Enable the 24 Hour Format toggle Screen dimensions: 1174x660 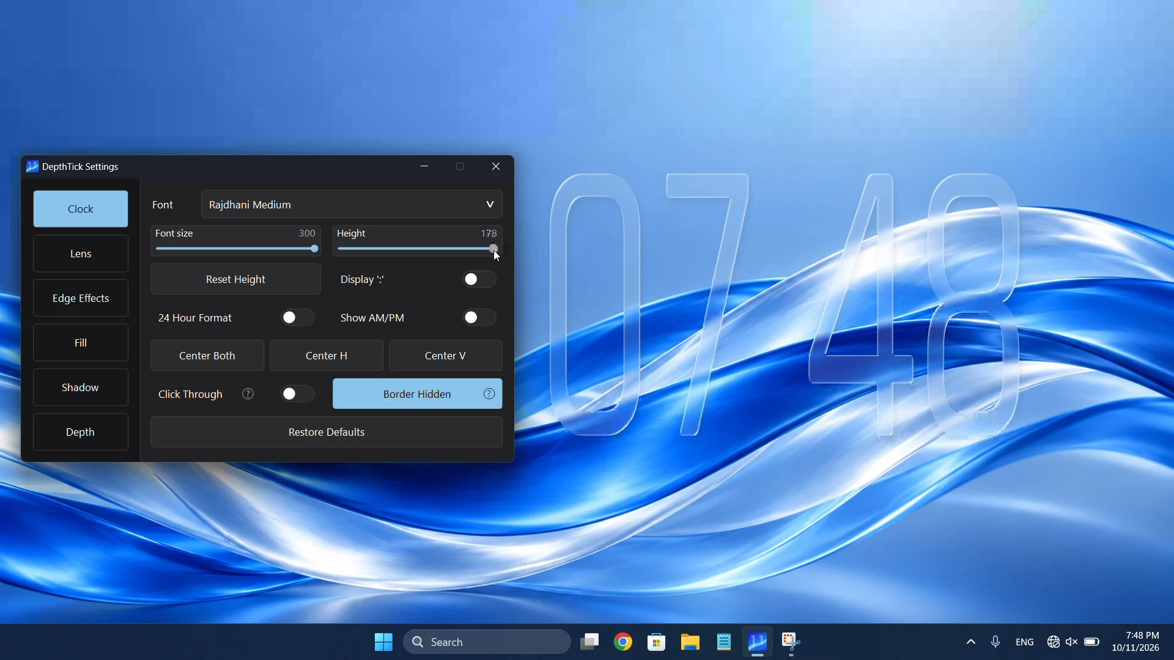(298, 318)
